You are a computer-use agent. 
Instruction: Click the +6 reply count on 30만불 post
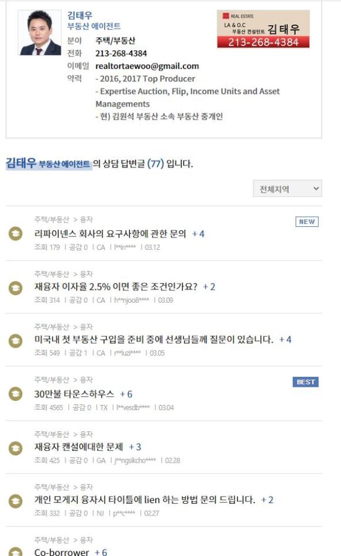coord(126,394)
